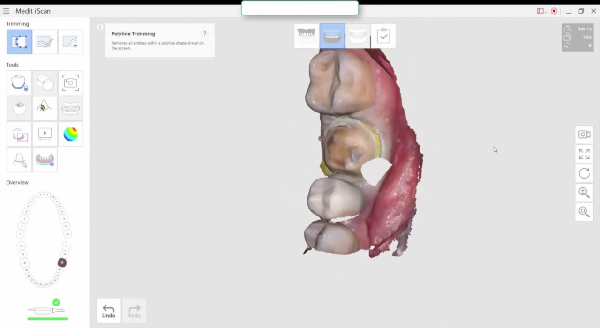Open the Margin Line drawing tool
The image size is (600, 328).
click(x=19, y=160)
